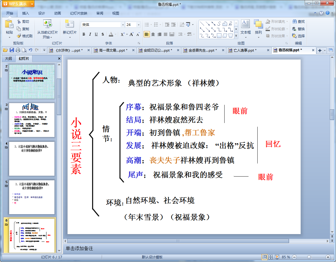336x262 pixels.
Task: Click the Paste (粘贴) clipboard icon
Action: pyautogui.click(x=9, y=24)
